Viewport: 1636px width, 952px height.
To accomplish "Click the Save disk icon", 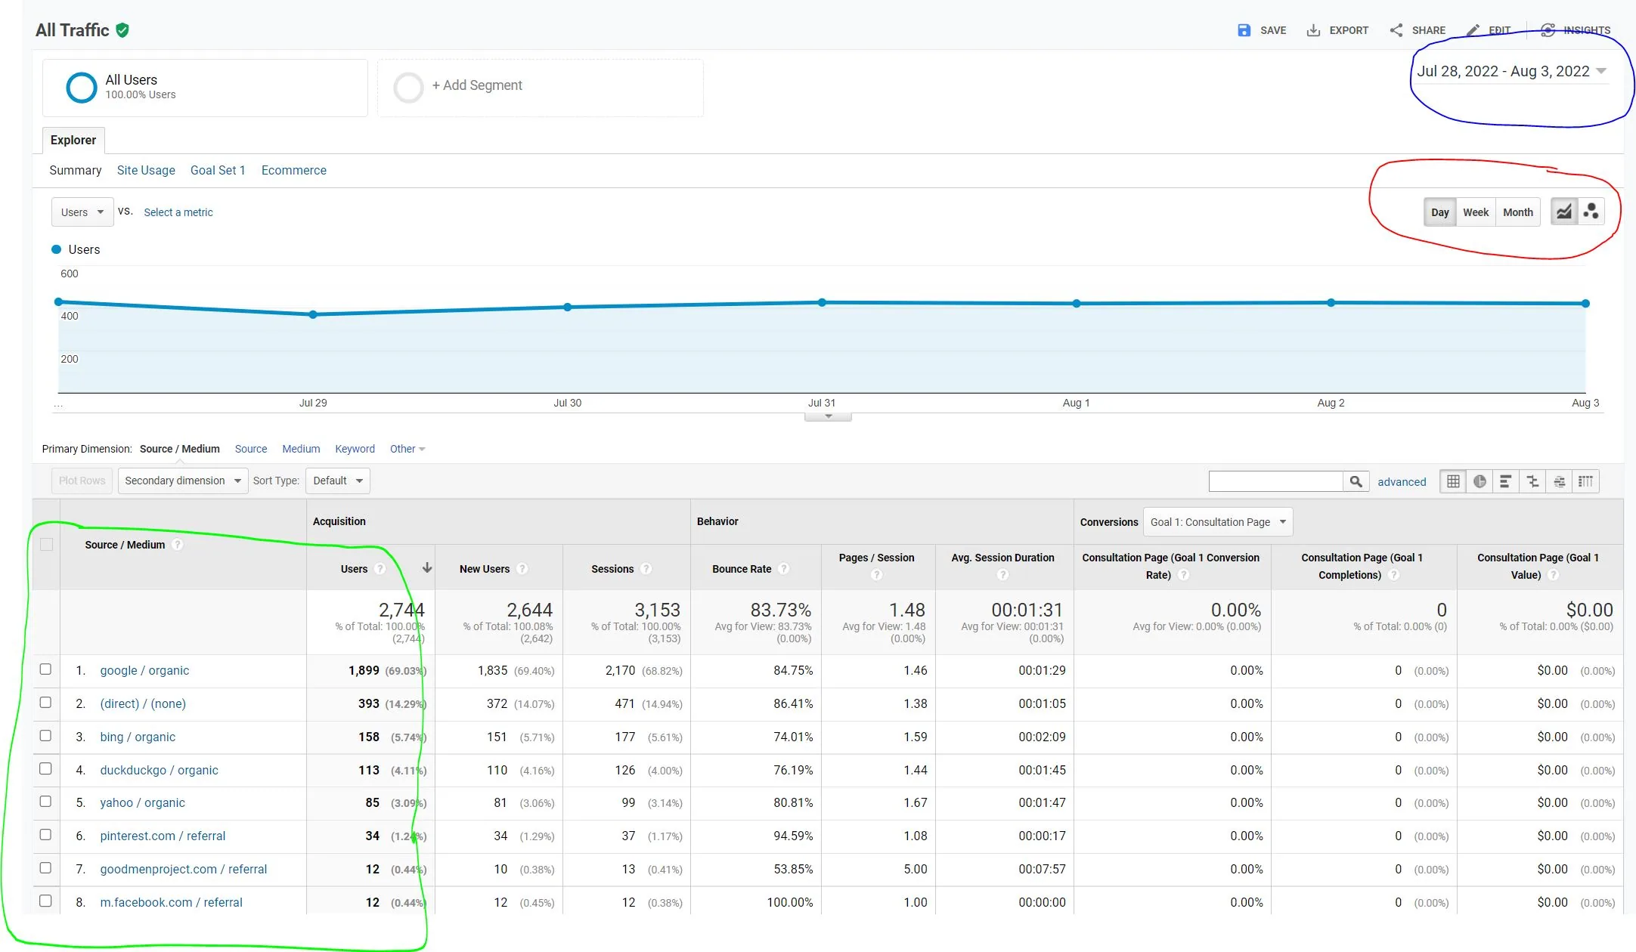I will click(1244, 30).
